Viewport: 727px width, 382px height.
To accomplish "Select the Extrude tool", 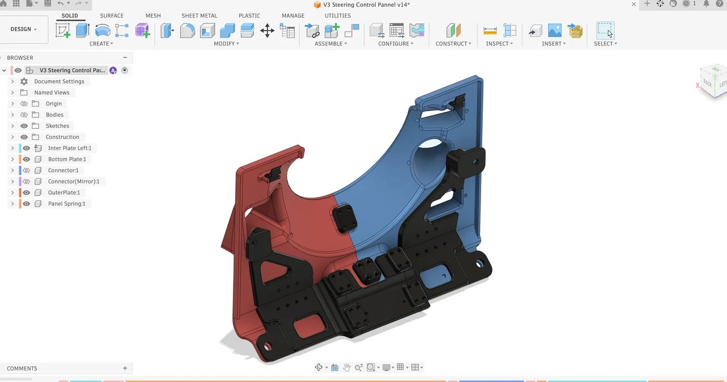I will [x=83, y=31].
